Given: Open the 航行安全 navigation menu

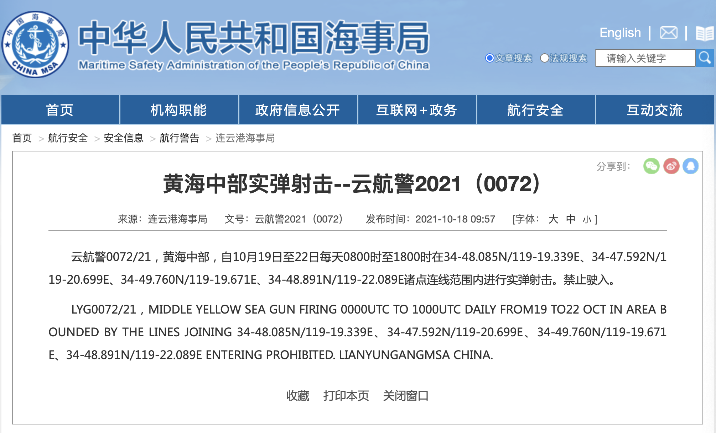Looking at the screenshot, I should coord(535,110).
